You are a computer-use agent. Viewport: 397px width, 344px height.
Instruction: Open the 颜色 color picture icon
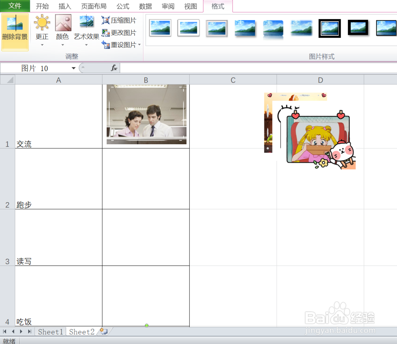63,22
